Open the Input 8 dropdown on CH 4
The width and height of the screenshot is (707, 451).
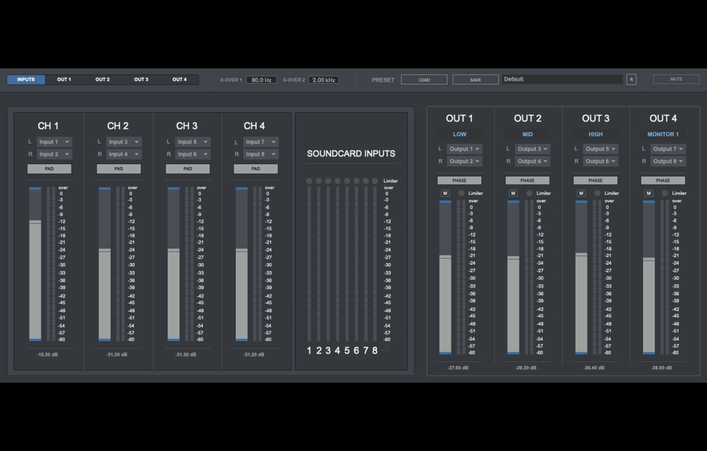(x=259, y=154)
